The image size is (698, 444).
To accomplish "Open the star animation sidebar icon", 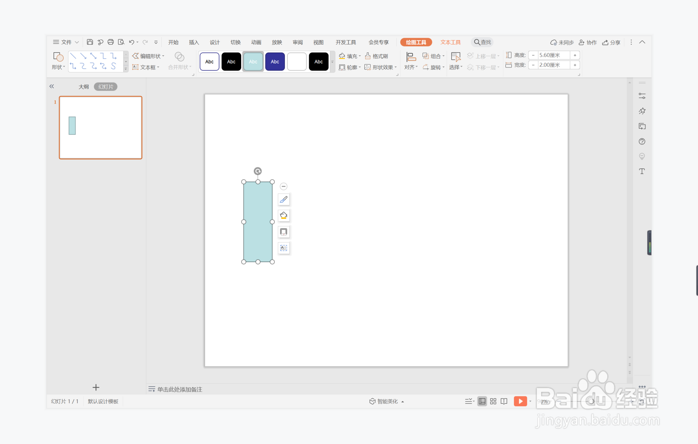I will point(642,111).
